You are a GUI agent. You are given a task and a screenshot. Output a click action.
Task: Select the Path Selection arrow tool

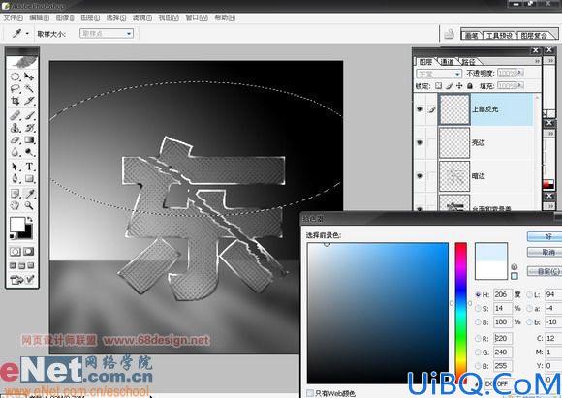tap(15, 167)
